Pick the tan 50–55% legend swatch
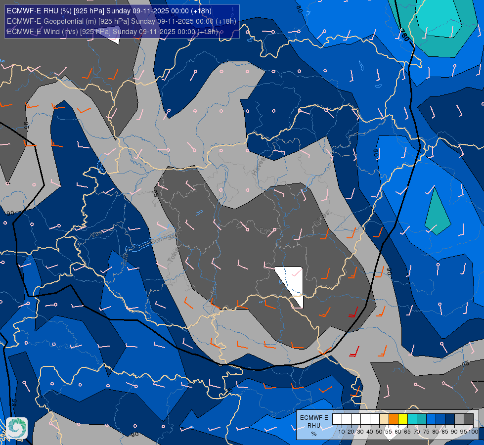 [x=384, y=419]
